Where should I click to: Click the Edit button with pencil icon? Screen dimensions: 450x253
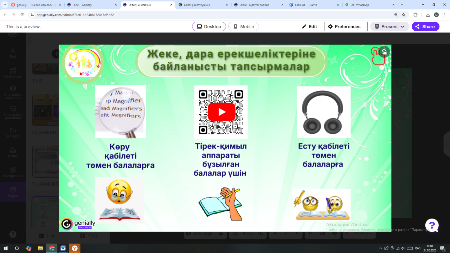click(x=309, y=27)
